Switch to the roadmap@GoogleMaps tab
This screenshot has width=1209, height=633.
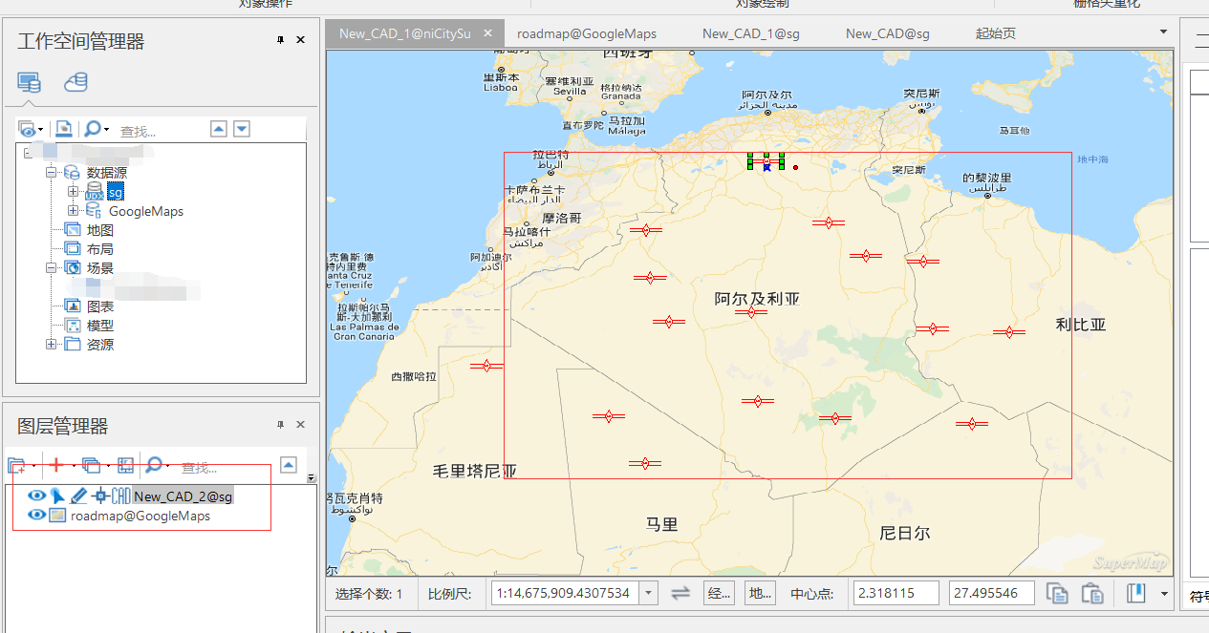(587, 33)
